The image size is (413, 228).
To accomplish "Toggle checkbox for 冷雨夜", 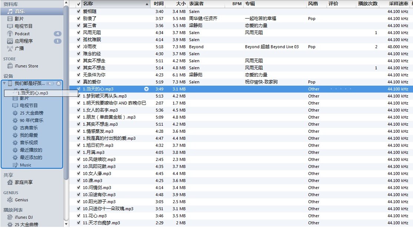I will tap(79, 47).
